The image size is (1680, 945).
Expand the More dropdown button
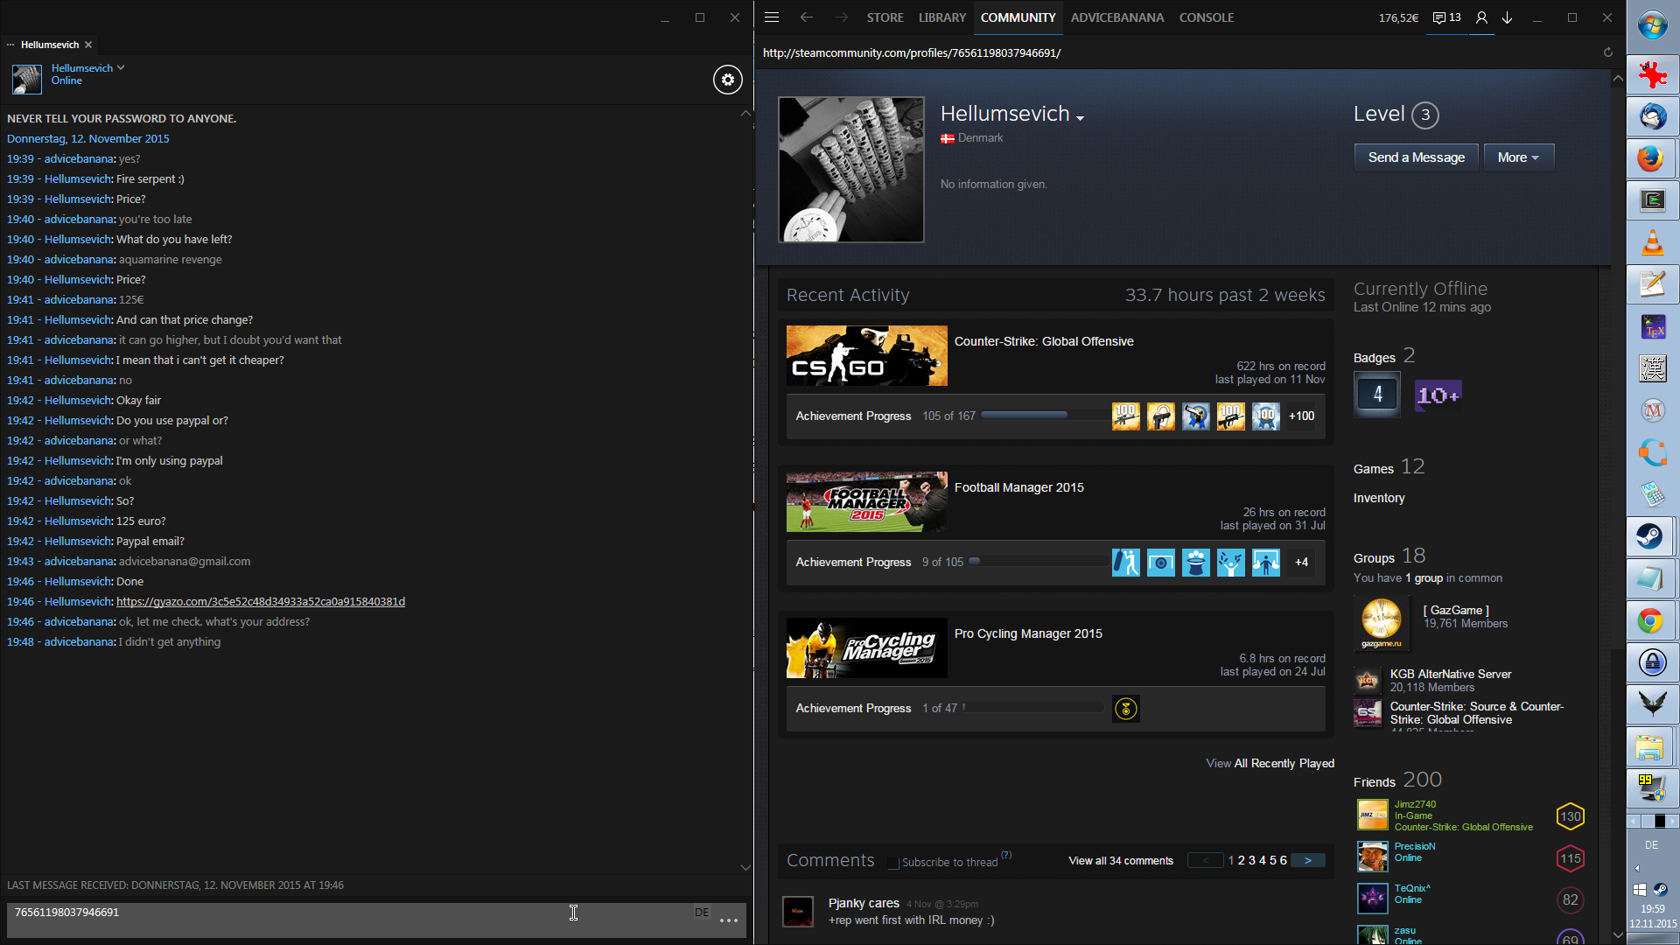[x=1518, y=157]
